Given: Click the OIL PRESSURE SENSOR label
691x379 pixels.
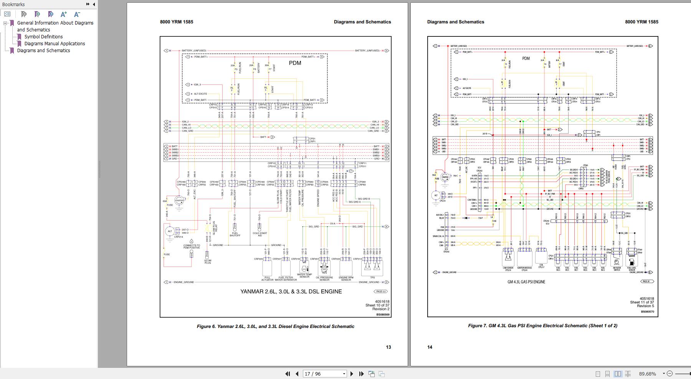Looking at the screenshot, I should point(324,278).
